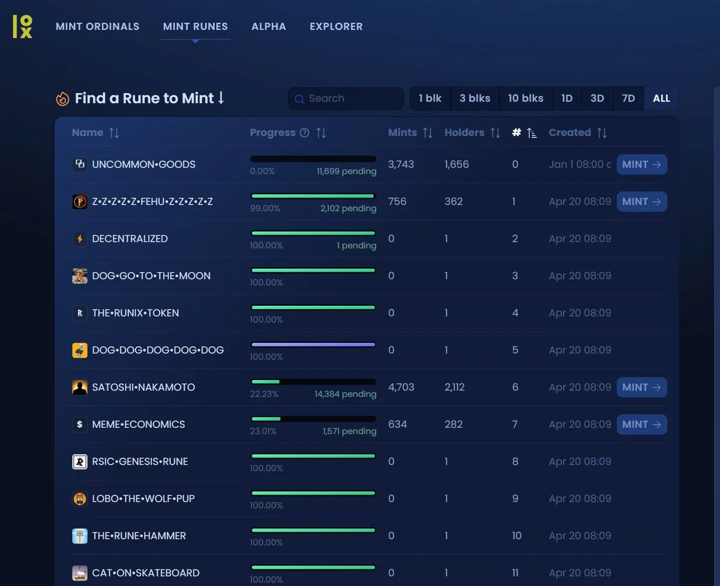This screenshot has width=720, height=586.
Task: Click the CAT•ON•SKATEBOARD rune name
Action: tap(146, 573)
